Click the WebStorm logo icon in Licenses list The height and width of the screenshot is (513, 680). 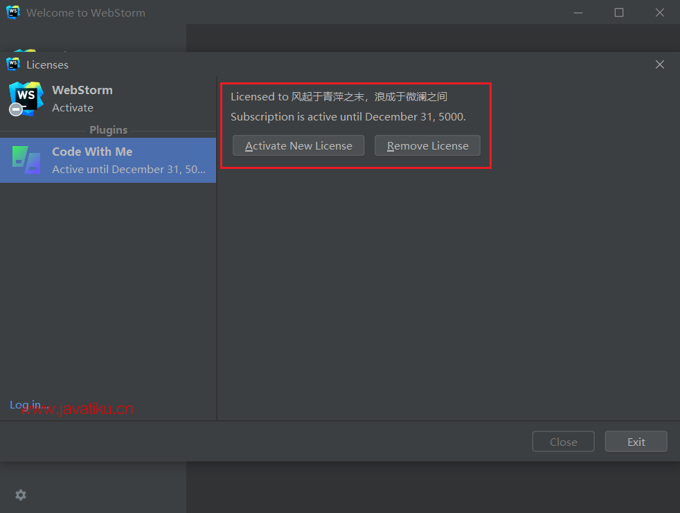pyautogui.click(x=26, y=99)
